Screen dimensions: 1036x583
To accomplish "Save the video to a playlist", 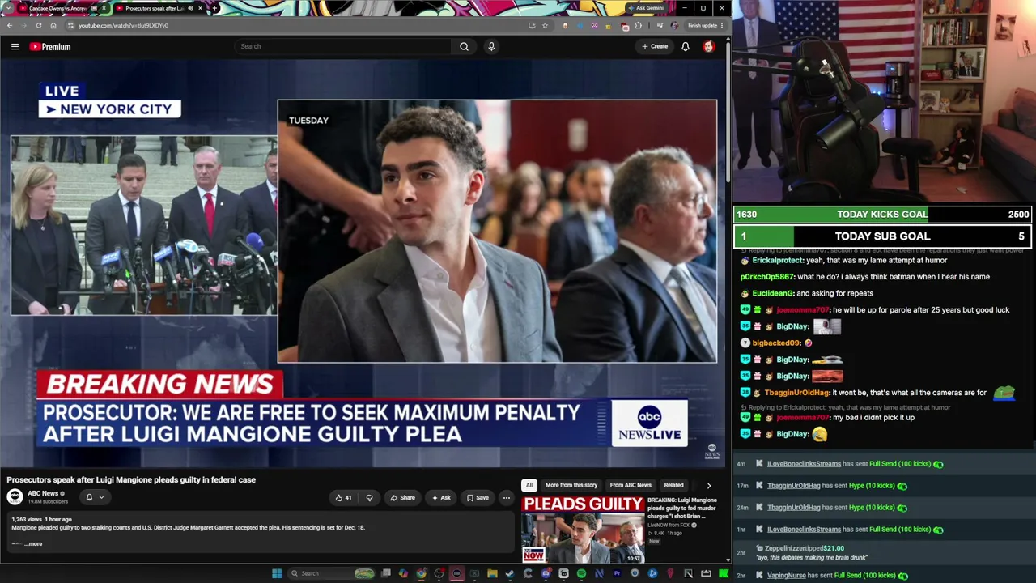I will click(x=478, y=498).
